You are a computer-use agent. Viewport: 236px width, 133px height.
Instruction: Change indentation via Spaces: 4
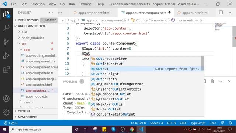(x=156, y=123)
